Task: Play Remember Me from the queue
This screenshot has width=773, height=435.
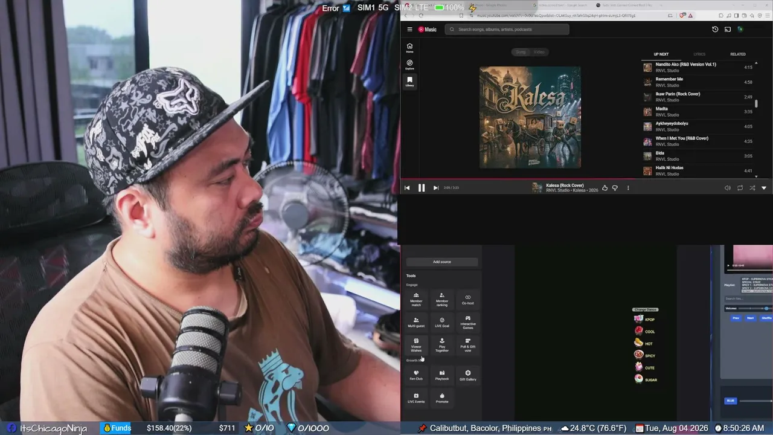Action: click(698, 82)
